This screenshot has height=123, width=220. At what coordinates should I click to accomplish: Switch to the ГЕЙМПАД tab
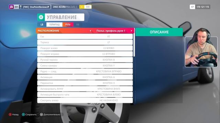pos(54,25)
